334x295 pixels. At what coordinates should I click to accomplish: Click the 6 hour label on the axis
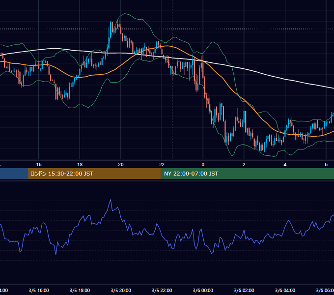click(x=326, y=165)
